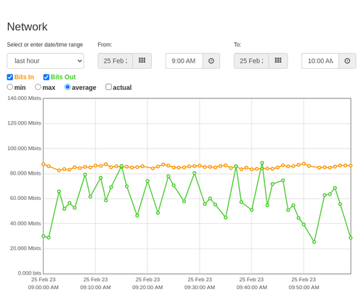This screenshot has height=292, width=363.
Task: Click the 'From:' label
Action: pos(105,45)
